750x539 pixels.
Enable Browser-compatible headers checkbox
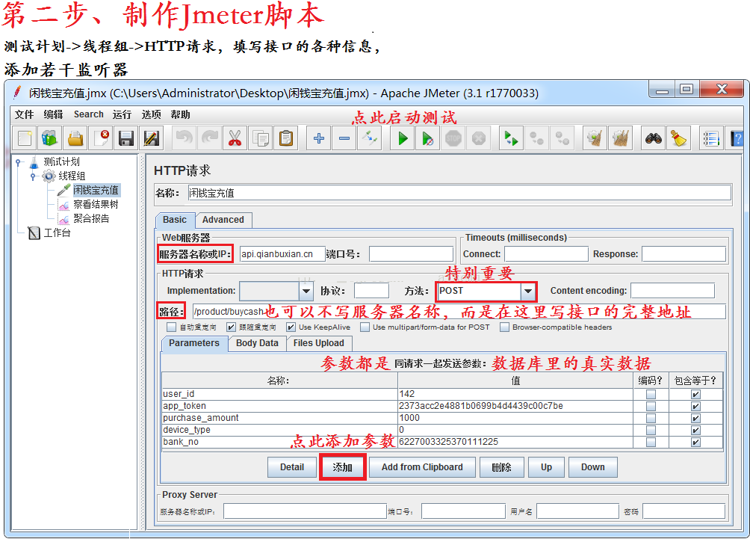[x=504, y=327]
